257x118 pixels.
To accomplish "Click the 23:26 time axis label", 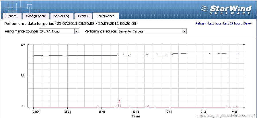I will point(36,112).
